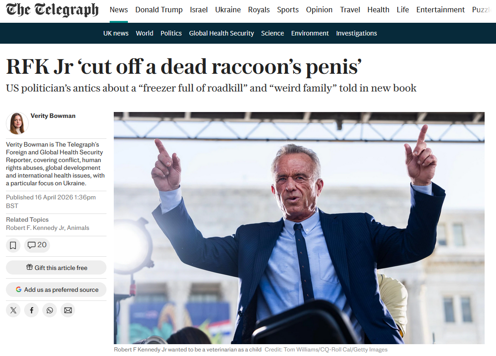Select the Sports navigation item
This screenshot has height=356, width=496.
(288, 10)
